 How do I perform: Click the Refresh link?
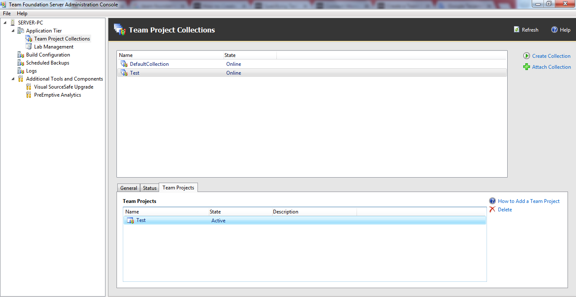[x=530, y=30]
